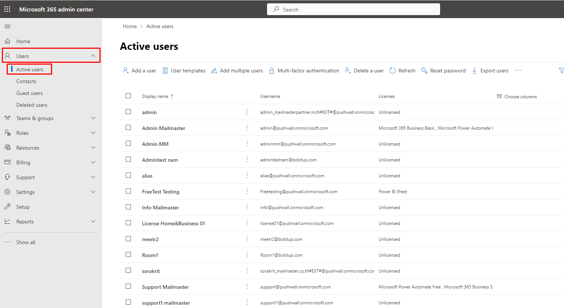This screenshot has width=564, height=308.
Task: Check the box next to Room1
Action: (128, 254)
